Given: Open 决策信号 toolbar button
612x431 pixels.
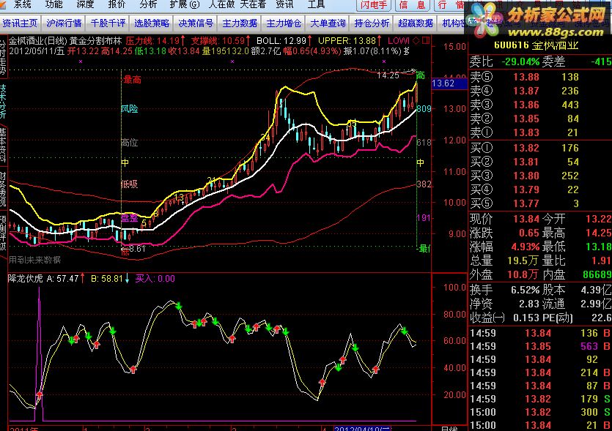Looking at the screenshot, I should tap(196, 23).
